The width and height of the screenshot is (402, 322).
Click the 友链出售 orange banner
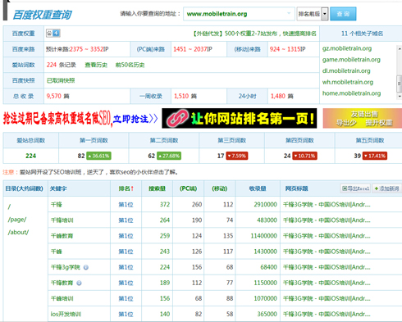[363, 118]
